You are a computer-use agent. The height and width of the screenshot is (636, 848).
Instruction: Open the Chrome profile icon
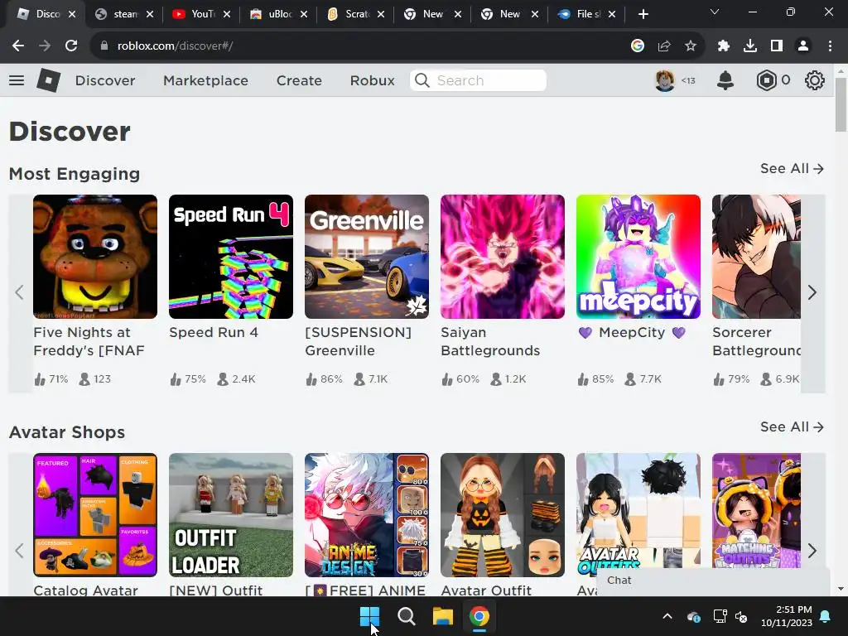coord(803,46)
